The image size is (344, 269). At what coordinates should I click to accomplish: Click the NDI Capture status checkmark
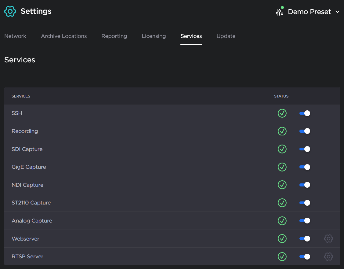tap(282, 185)
